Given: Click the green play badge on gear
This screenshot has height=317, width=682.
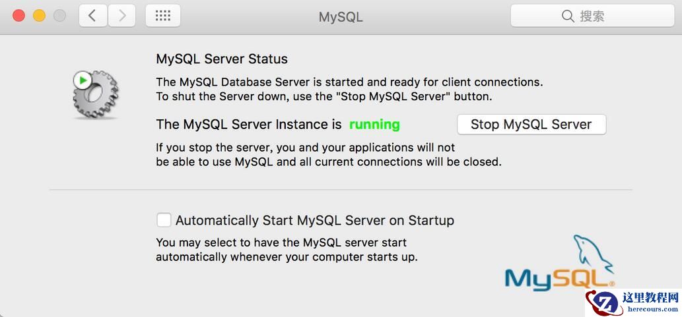Looking at the screenshot, I should tap(83, 80).
